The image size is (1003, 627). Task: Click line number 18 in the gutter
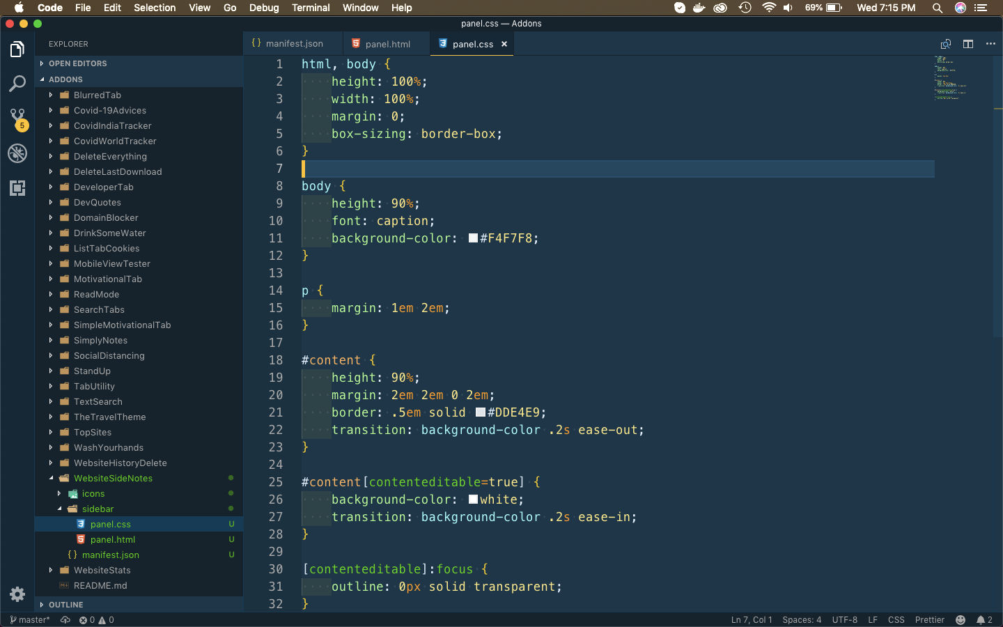coord(276,360)
